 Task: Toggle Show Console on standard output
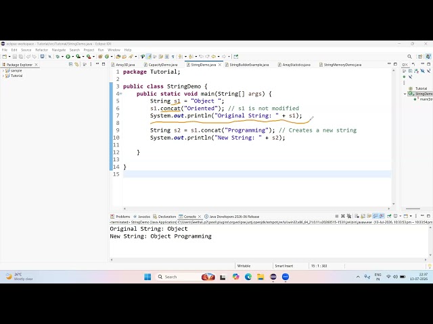click(x=375, y=216)
